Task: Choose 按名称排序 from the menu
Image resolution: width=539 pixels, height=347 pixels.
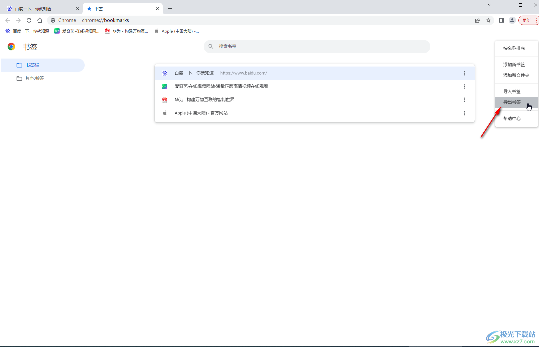Action: pos(517,49)
